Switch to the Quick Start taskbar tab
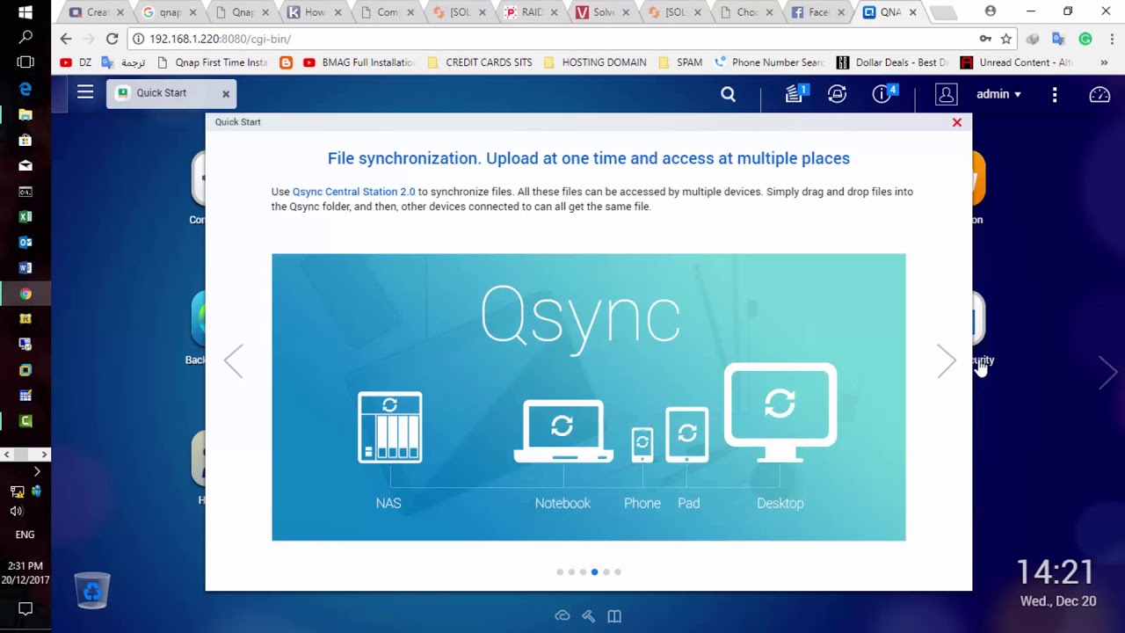The height and width of the screenshot is (633, 1125). 171,93
